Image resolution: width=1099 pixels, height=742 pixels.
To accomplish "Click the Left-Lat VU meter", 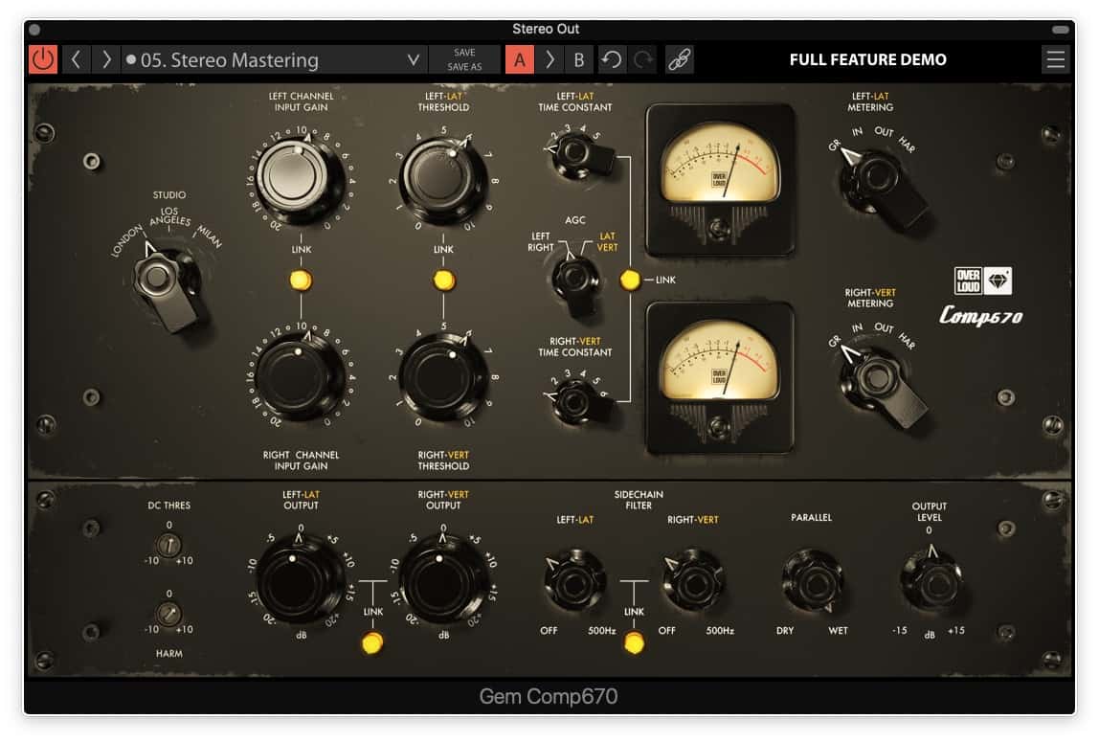I will pyautogui.click(x=721, y=179).
